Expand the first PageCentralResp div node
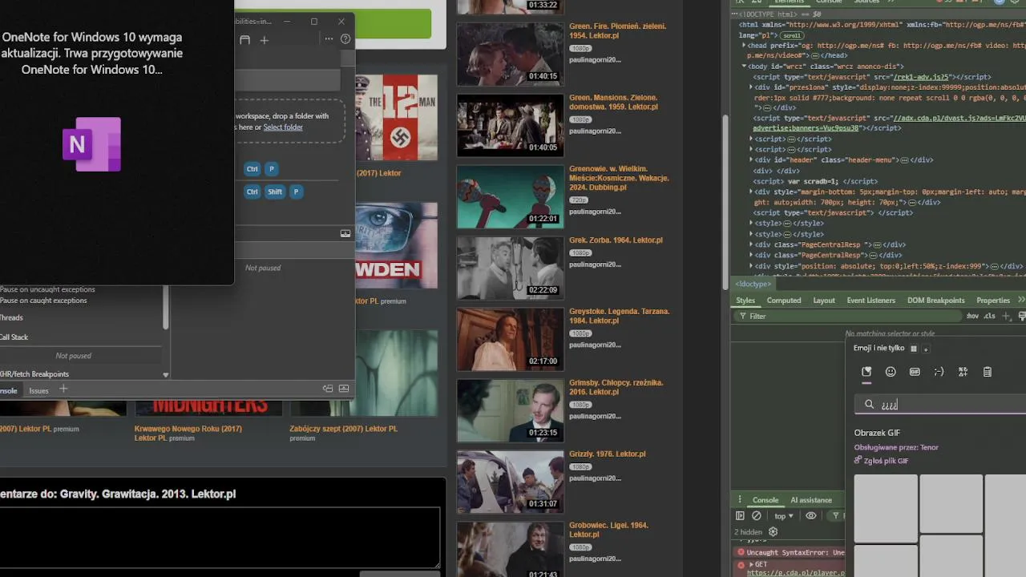 coord(751,244)
